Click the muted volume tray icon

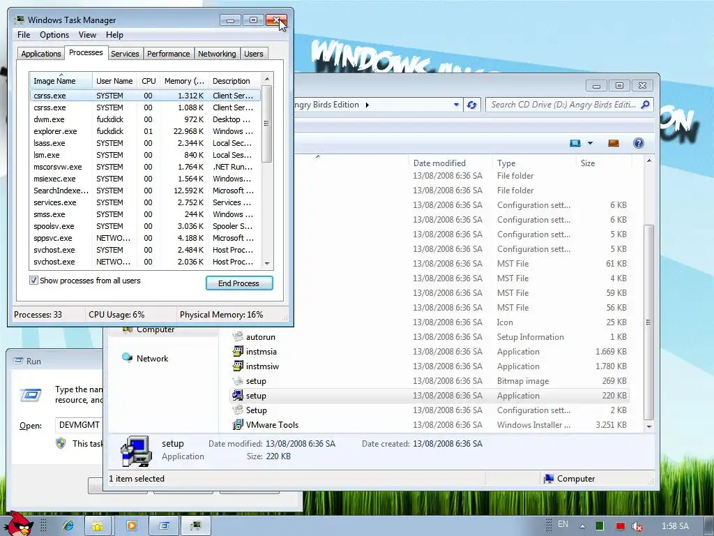(x=637, y=526)
